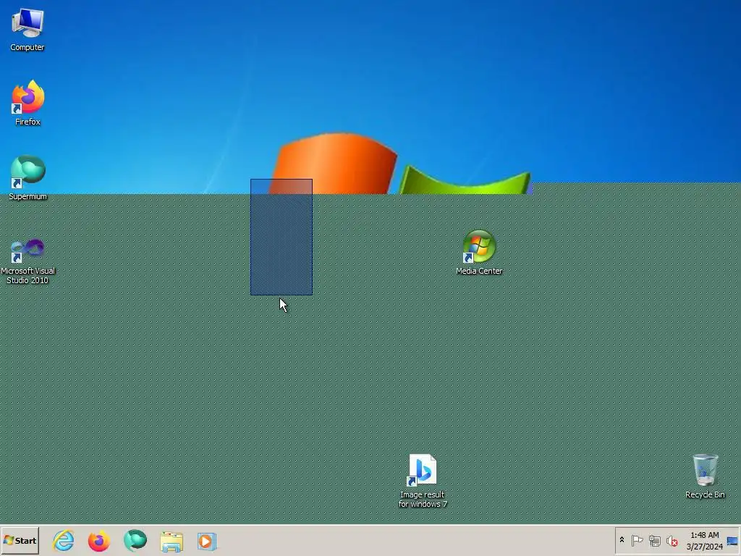
Task: Launch Supermium from the taskbar
Action: 135,541
